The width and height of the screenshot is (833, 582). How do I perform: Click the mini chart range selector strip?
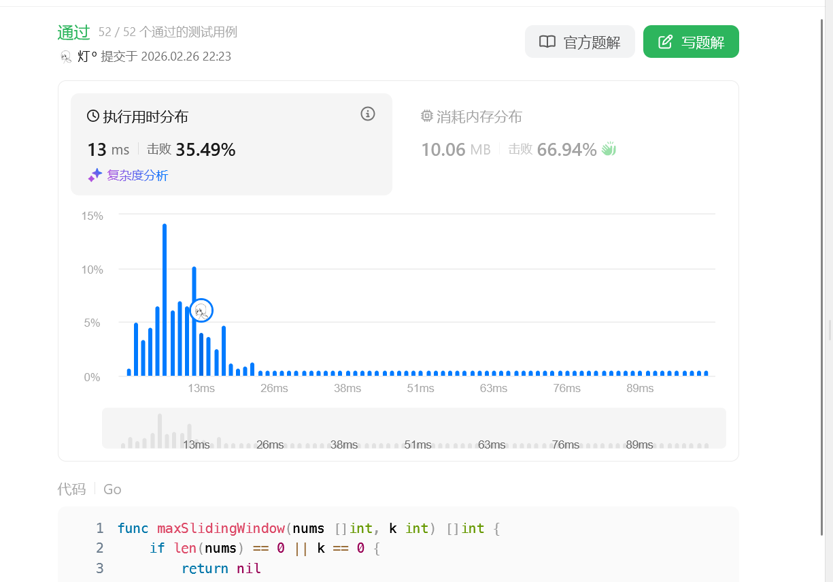pos(413,428)
